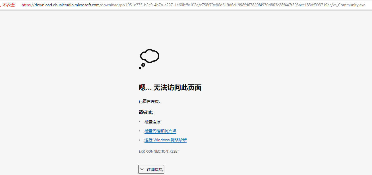Click the bullet point beside 检查连接
This screenshot has width=372, height=175.
point(139,122)
